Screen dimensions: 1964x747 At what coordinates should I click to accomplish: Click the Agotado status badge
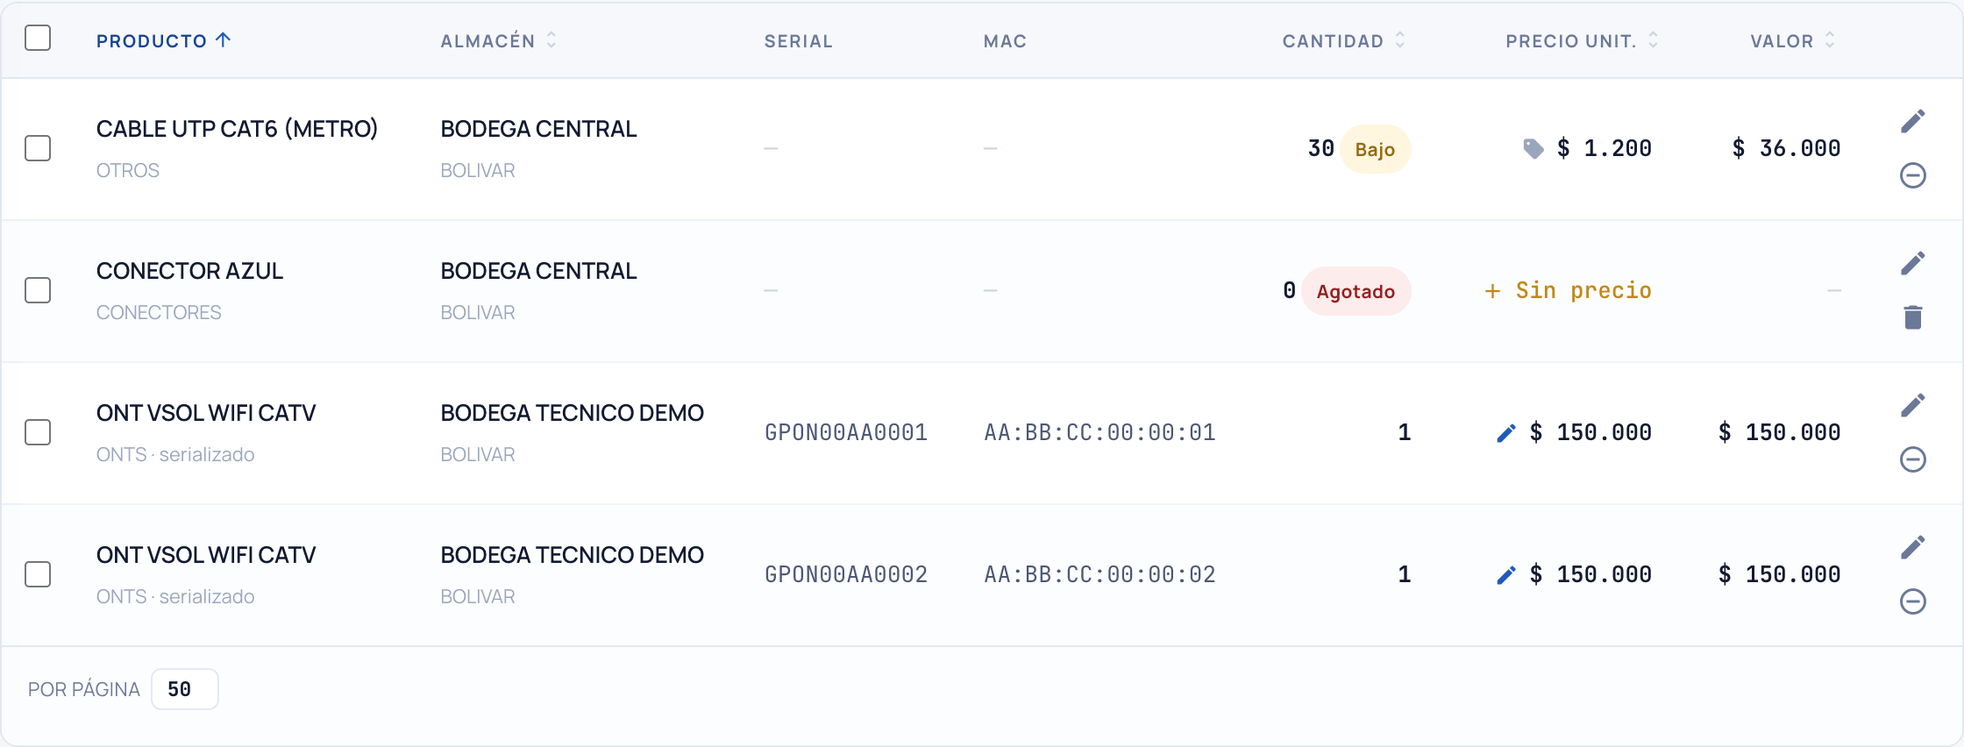pyautogui.click(x=1356, y=291)
